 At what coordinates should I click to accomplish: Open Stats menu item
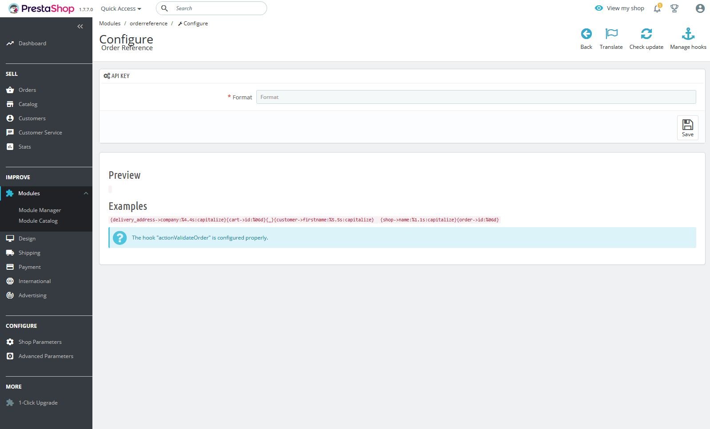click(x=25, y=146)
